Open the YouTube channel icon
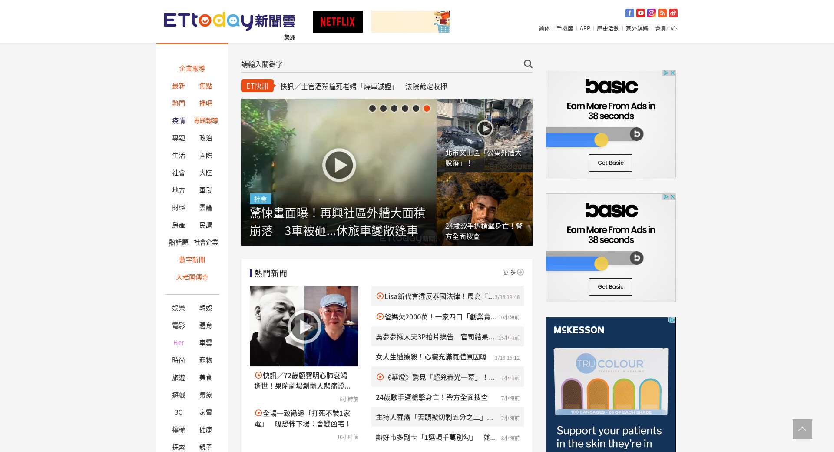Image resolution: width=834 pixels, height=452 pixels. tap(640, 13)
